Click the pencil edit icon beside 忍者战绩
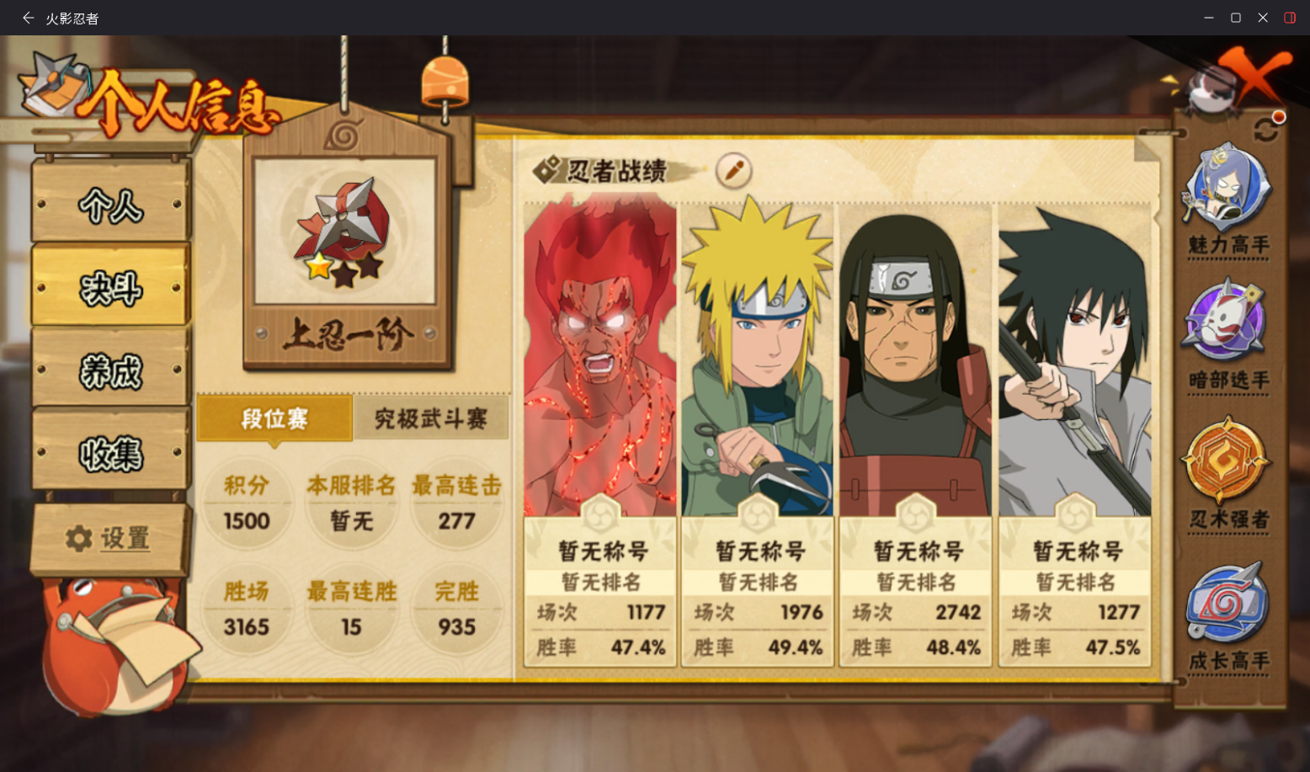Image resolution: width=1310 pixels, height=772 pixels. click(x=733, y=171)
